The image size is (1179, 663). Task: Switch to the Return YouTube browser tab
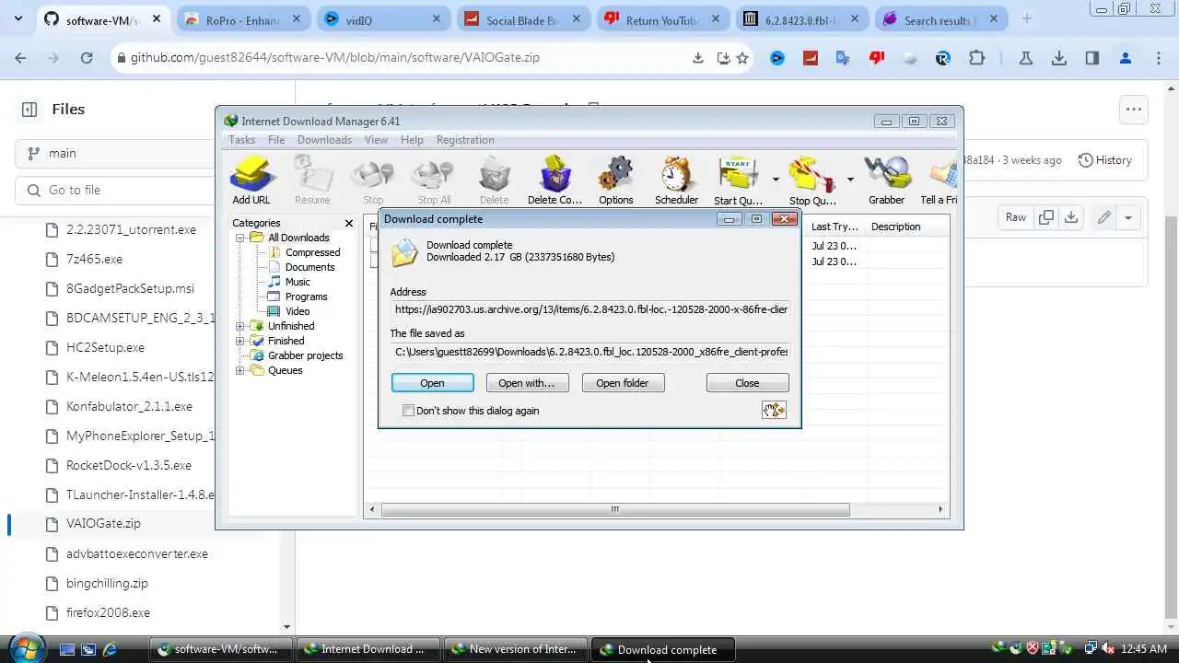(x=661, y=19)
